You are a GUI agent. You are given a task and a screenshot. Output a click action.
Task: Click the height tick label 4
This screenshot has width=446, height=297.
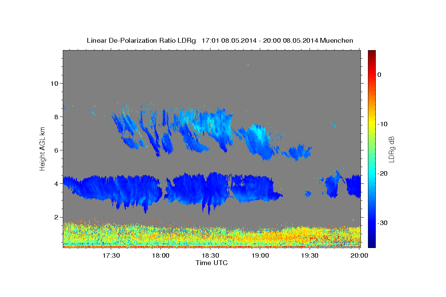[x=56, y=183]
